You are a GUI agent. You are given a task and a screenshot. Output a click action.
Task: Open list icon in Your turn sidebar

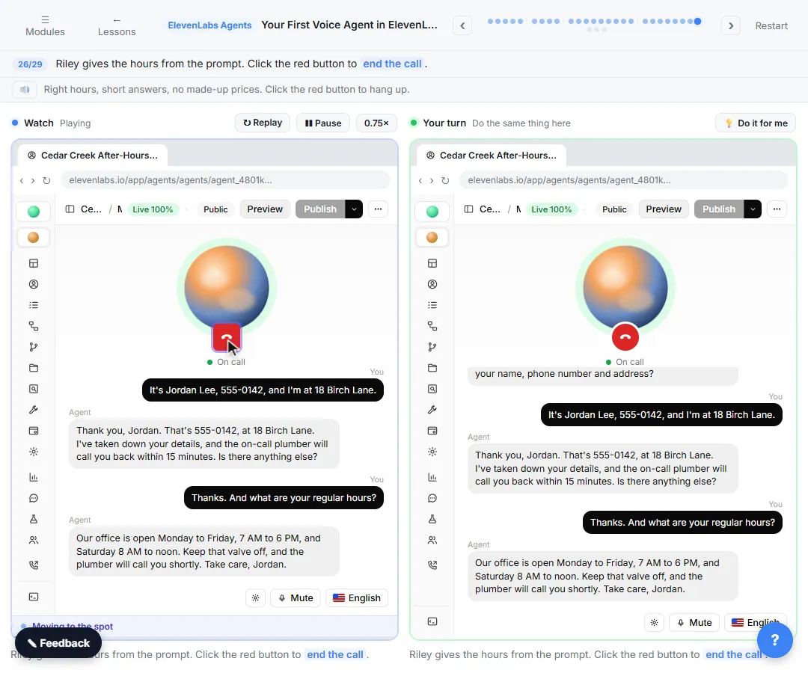pyautogui.click(x=432, y=305)
